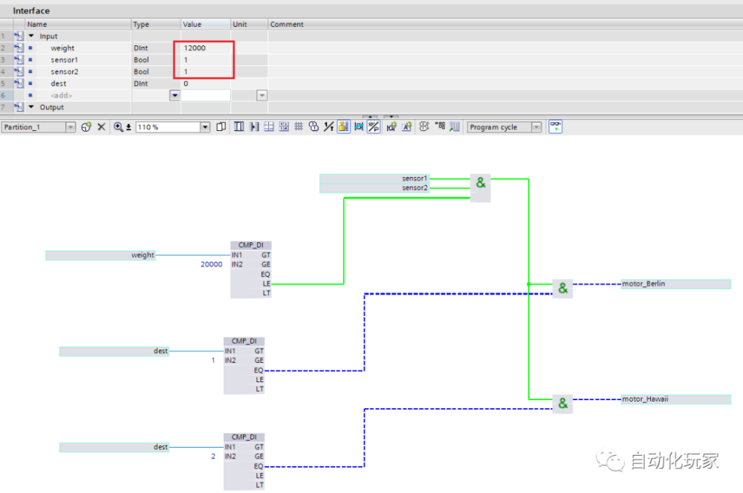Screen dimensions: 743x493
Task: Click the monitoring glasses icon
Action: [555, 126]
